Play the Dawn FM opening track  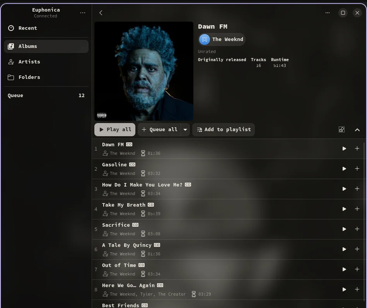(x=344, y=149)
